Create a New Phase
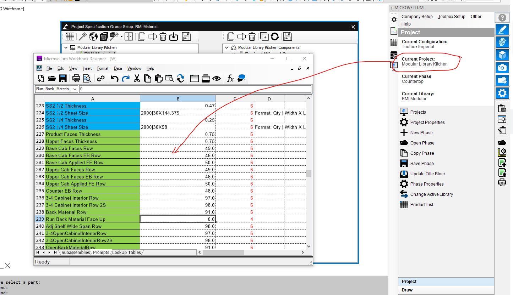This screenshot has width=513, height=295. click(x=421, y=132)
